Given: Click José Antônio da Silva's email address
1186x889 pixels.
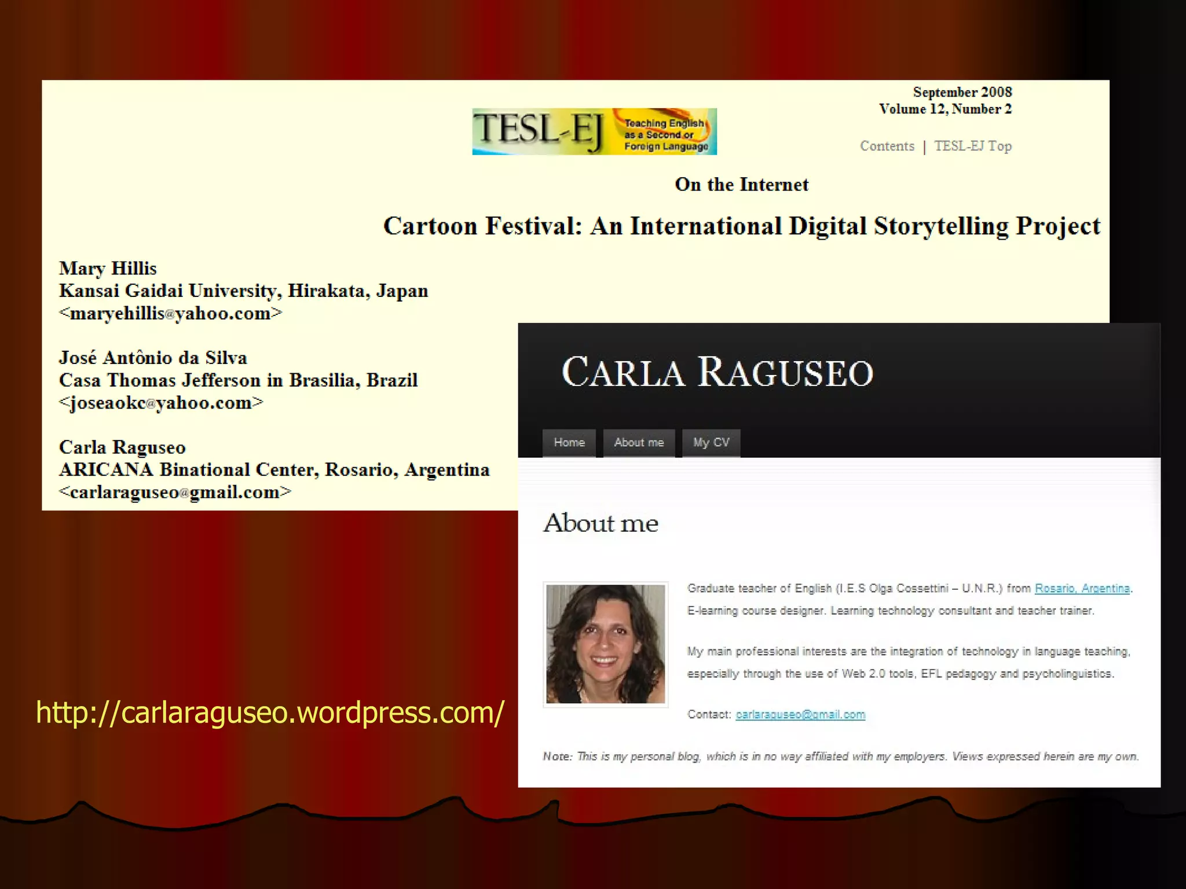Looking at the screenshot, I should tap(161, 403).
